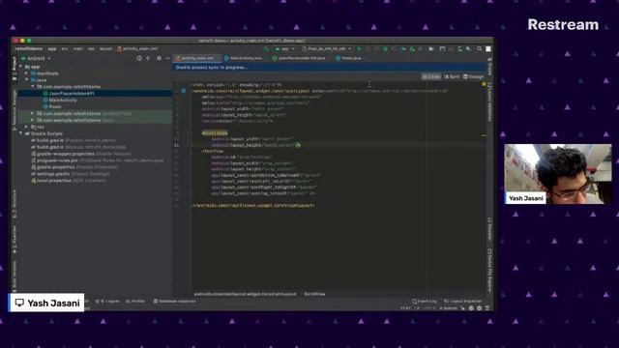Click the ConstraintLayout item in bottom breadcrumb
619x348 pixels.
pyautogui.click(x=245, y=294)
